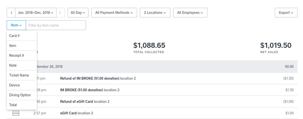Open the eGift Card location 2 transaction
This screenshot has width=303, height=119.
click(152, 113)
